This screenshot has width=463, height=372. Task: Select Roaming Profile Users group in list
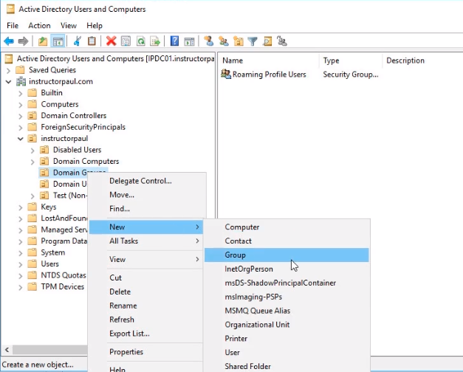coord(269,75)
